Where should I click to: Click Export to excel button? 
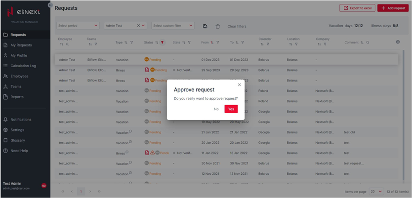357,8
